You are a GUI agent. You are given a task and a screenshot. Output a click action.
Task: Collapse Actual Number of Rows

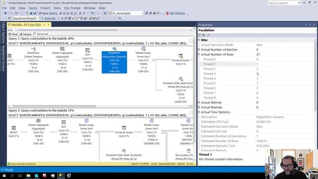(199, 54)
